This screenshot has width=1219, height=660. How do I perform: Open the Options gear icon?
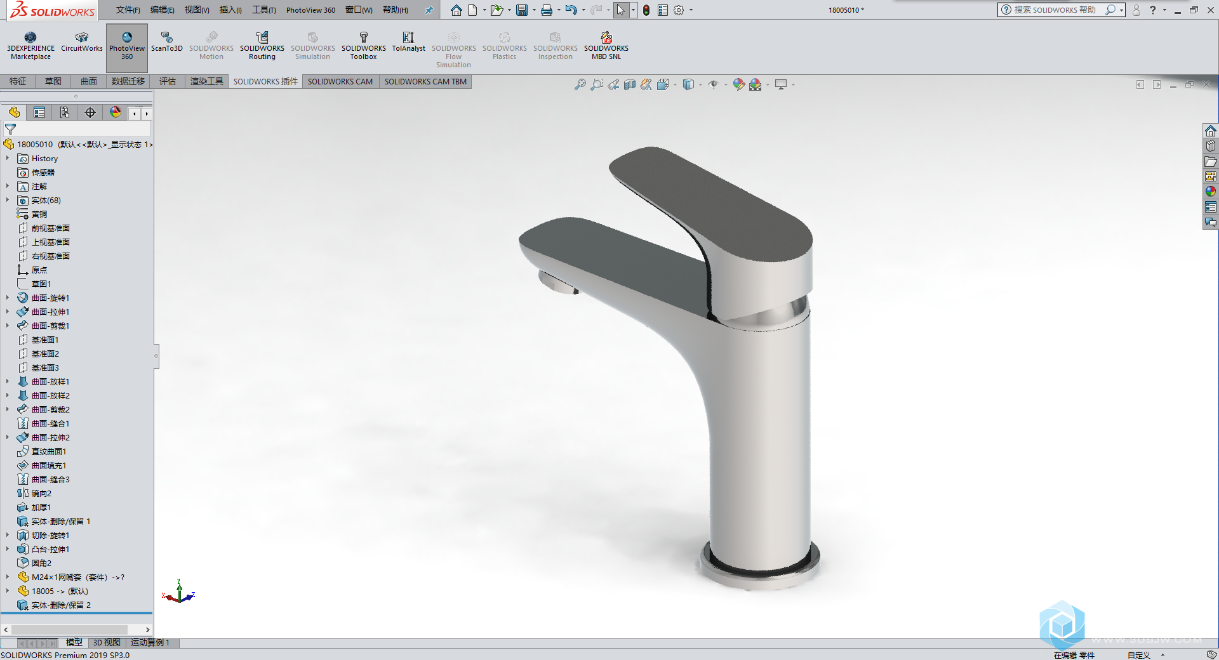click(x=679, y=10)
